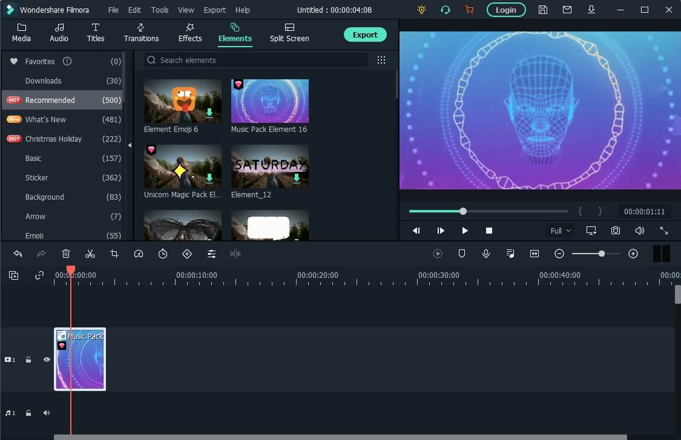
Task: Add a keyframe with the diamond icon
Action: coord(187,254)
